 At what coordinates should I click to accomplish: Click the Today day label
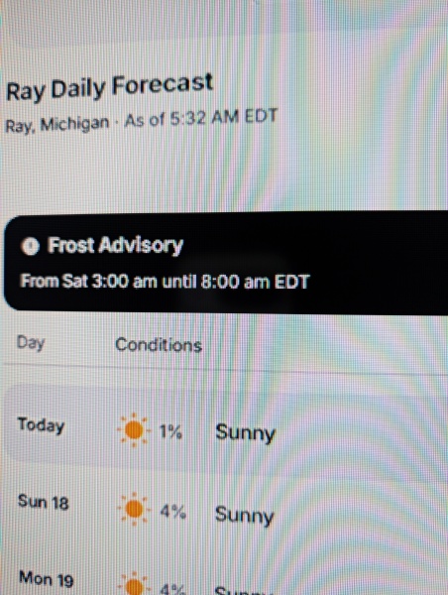(x=41, y=424)
